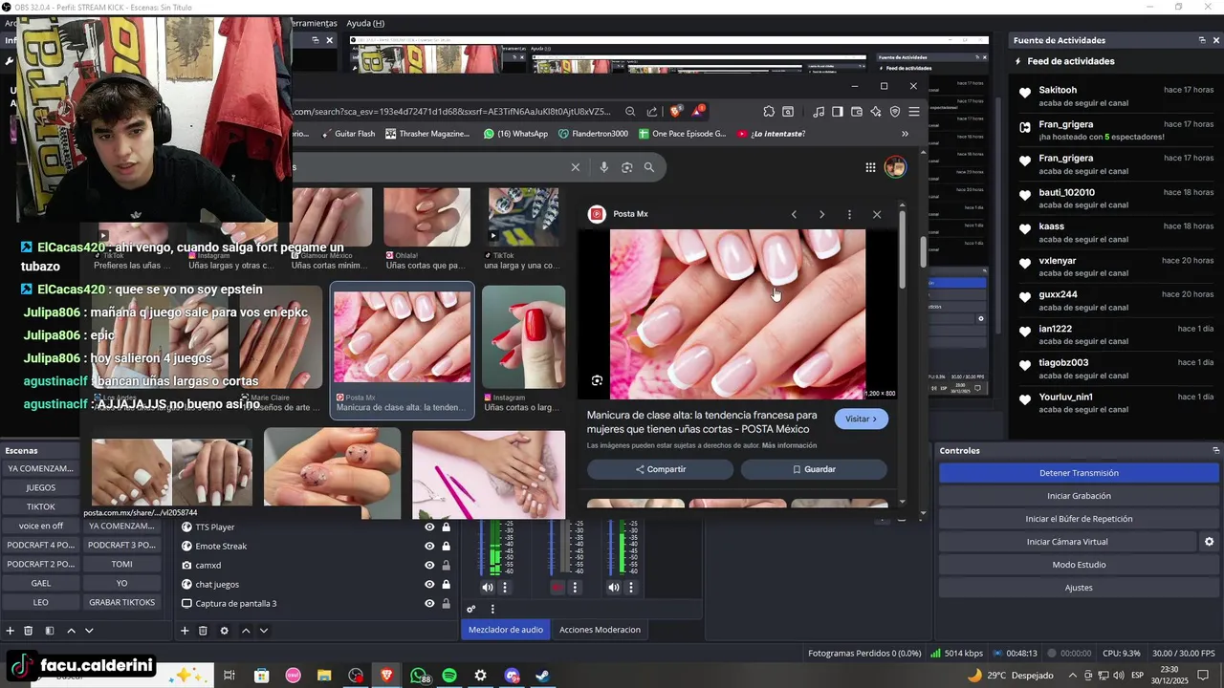The image size is (1224, 688).
Task: Open scene filters icon in Escenas toolbar
Action: point(49,631)
